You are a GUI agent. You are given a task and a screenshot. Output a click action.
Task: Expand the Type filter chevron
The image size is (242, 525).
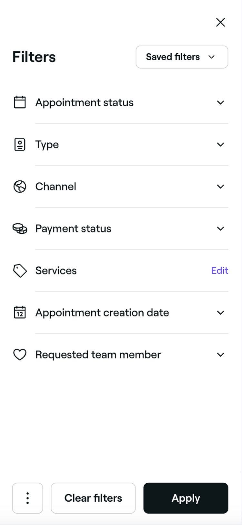pos(220,145)
